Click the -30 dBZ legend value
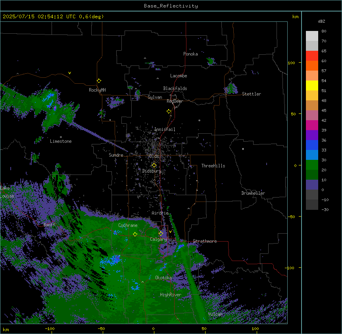The image size is (342, 334). [x=325, y=210]
